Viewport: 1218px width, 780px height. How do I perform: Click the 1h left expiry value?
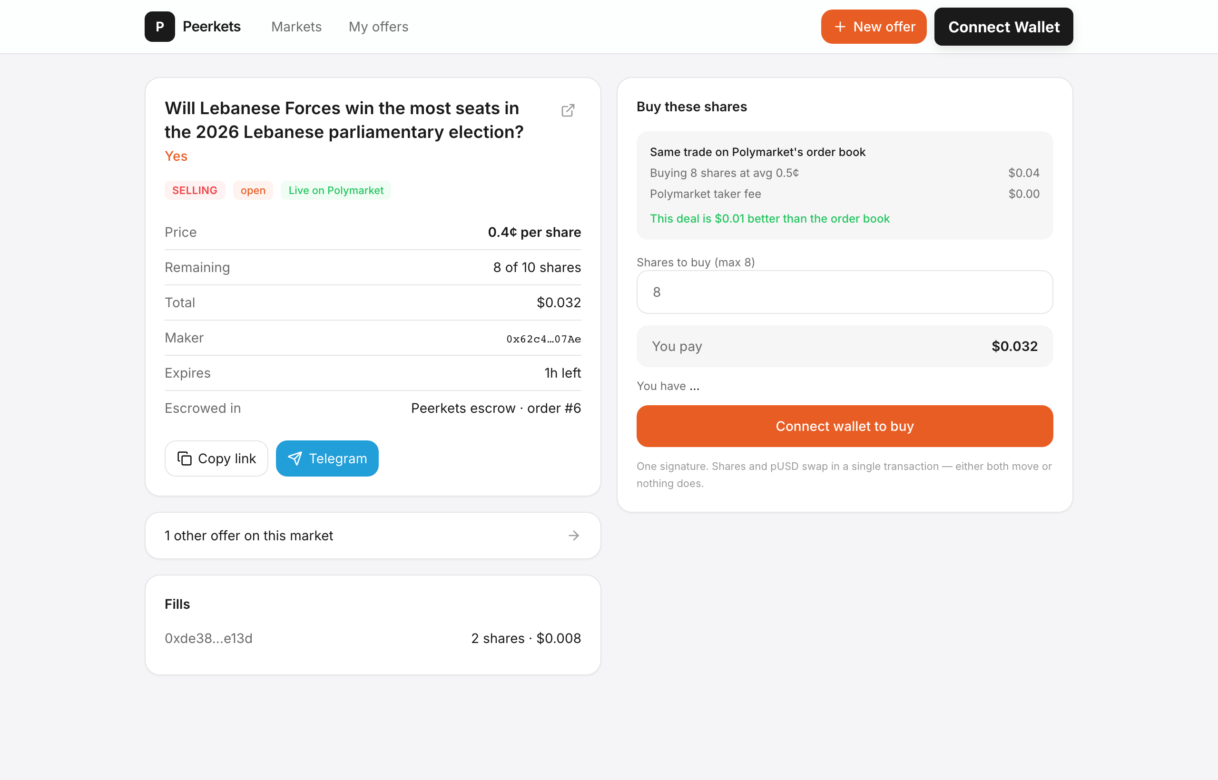click(x=562, y=373)
